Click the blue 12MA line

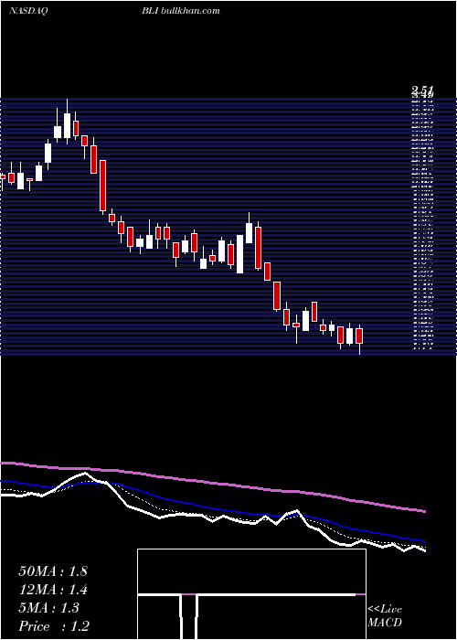(x=212, y=510)
